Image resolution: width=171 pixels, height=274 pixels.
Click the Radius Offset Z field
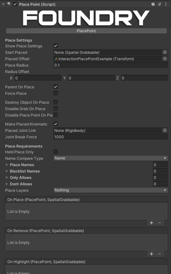(x=144, y=78)
